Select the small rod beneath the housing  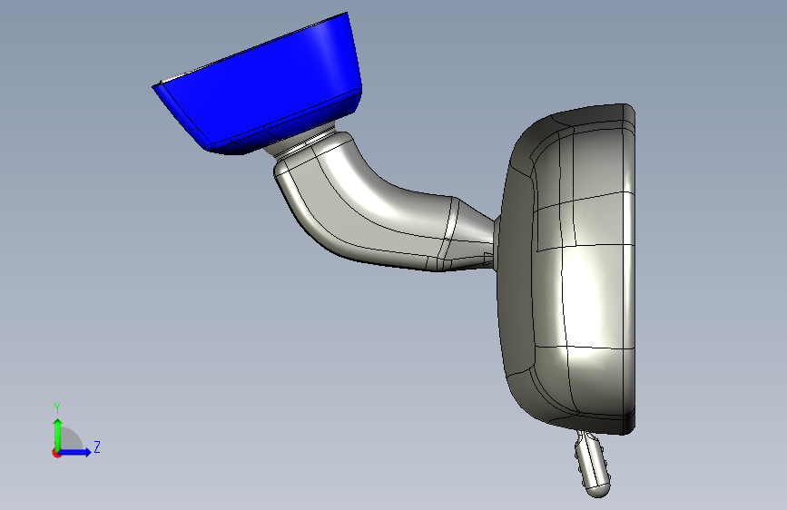pos(594,465)
